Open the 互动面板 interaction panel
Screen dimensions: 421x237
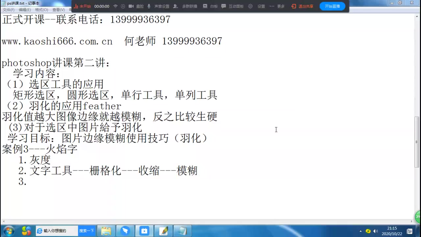tap(233, 6)
